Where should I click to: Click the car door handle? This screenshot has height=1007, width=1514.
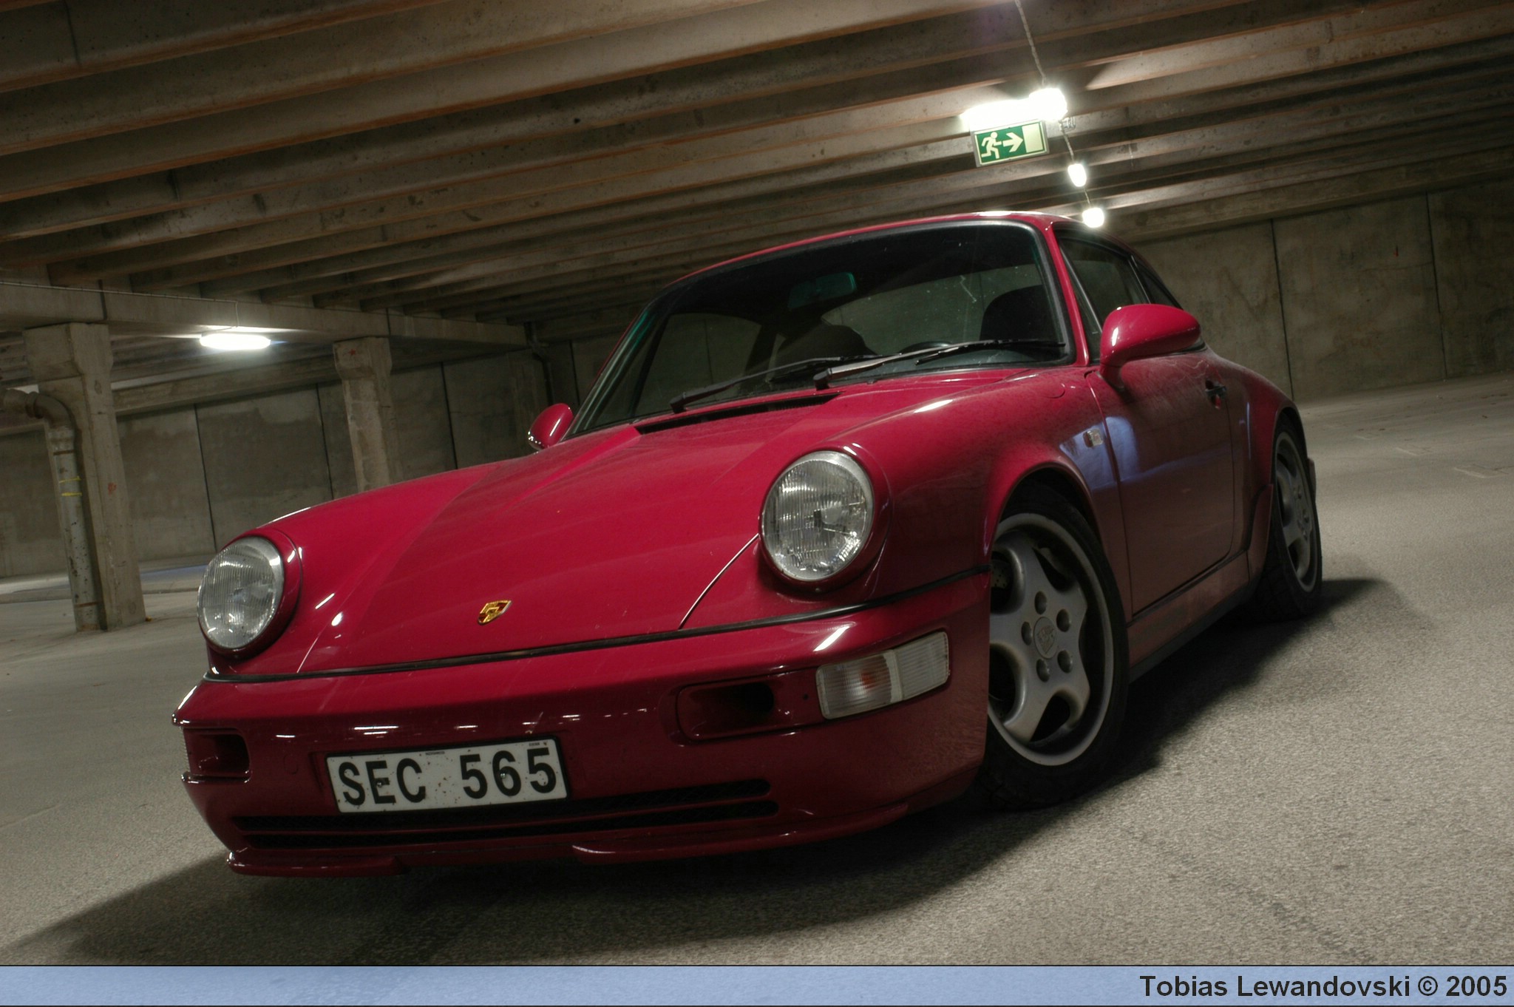tap(1215, 390)
